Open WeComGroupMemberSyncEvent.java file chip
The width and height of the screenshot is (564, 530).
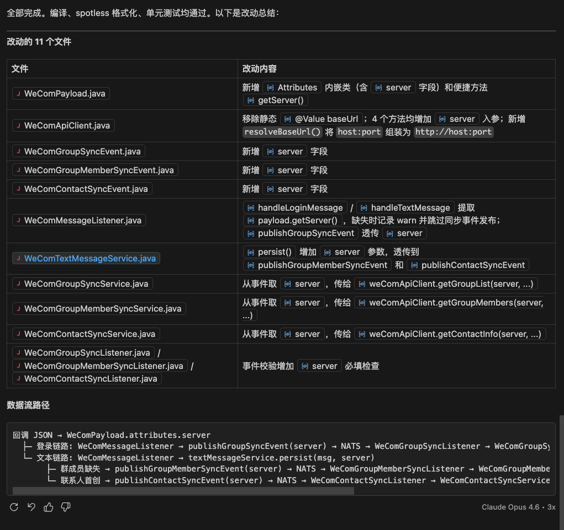95,170
